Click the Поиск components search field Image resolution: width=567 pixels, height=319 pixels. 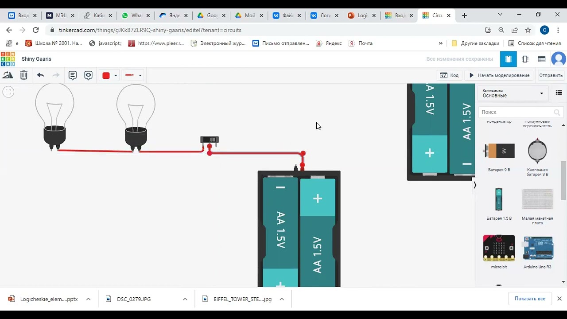[x=521, y=112]
